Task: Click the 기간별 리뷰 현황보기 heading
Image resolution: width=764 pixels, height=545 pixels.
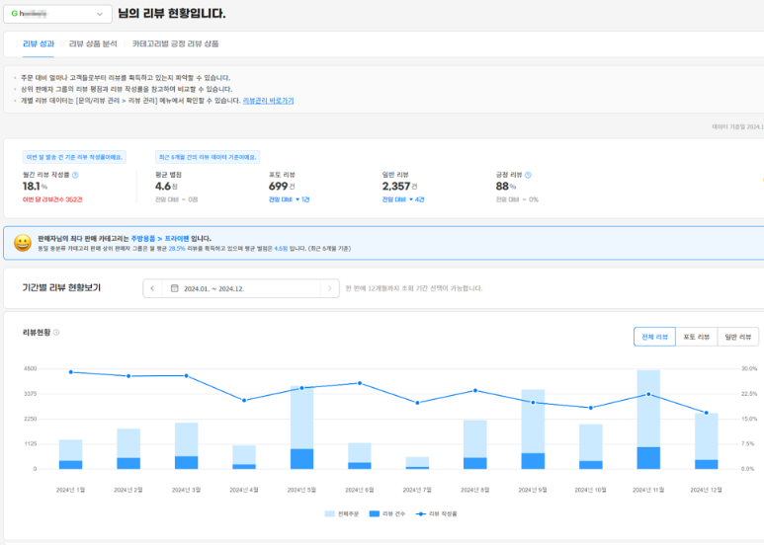Action: click(61, 288)
